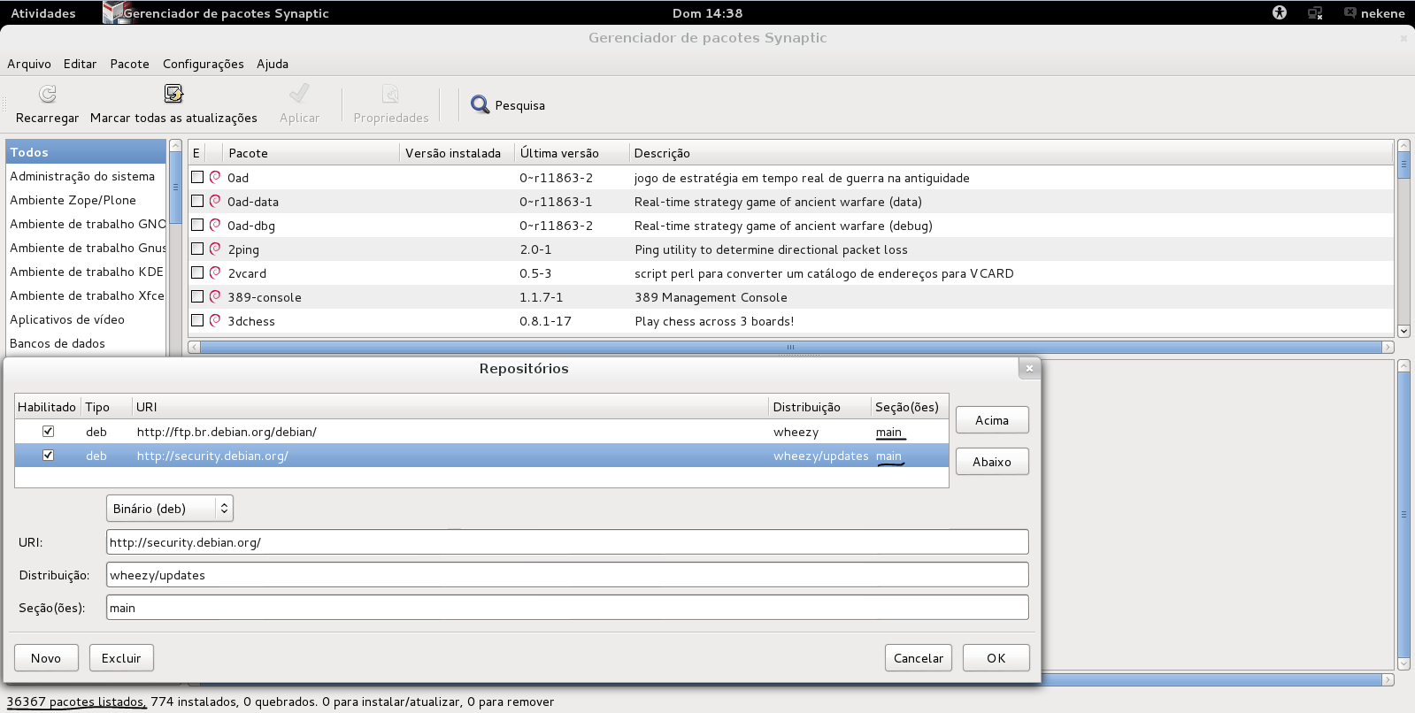Select the http://ftp.br.debian.org/debian/ repository row
1415x713 pixels.
[481, 432]
